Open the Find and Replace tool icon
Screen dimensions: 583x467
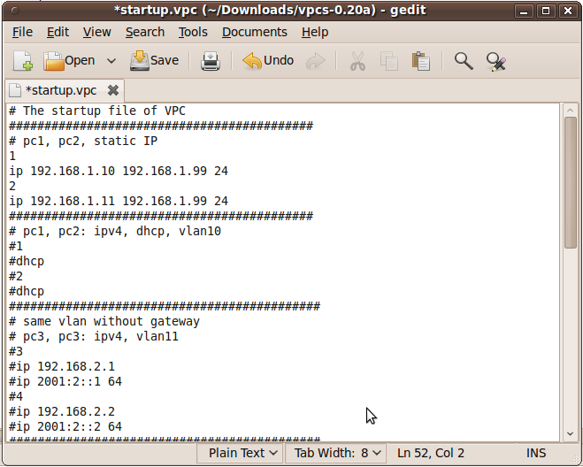tap(496, 61)
